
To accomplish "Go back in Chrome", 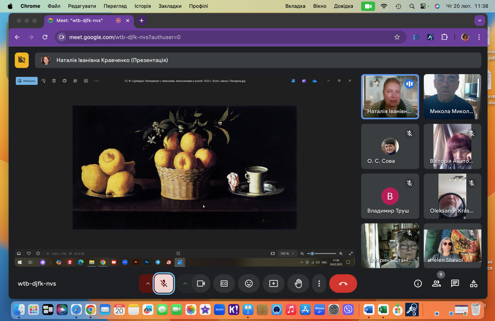I will click(17, 37).
